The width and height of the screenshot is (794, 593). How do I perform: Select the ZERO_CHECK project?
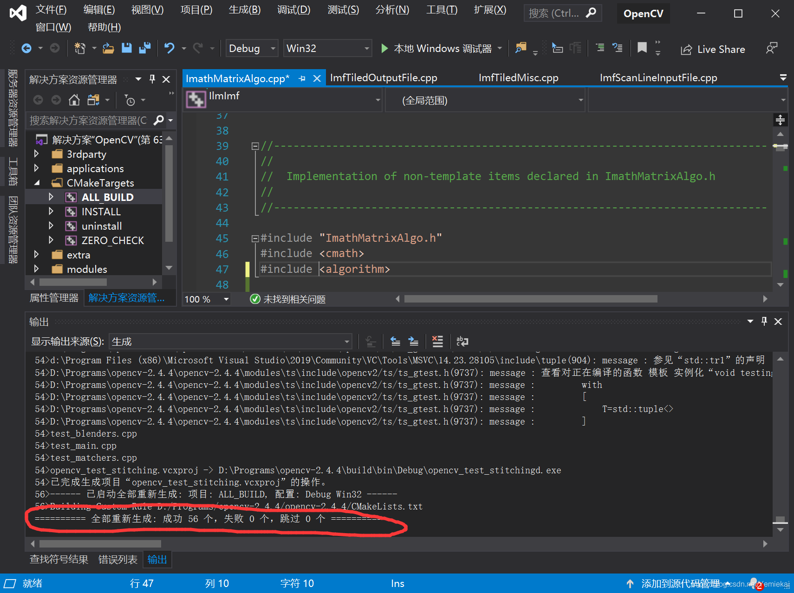point(113,240)
